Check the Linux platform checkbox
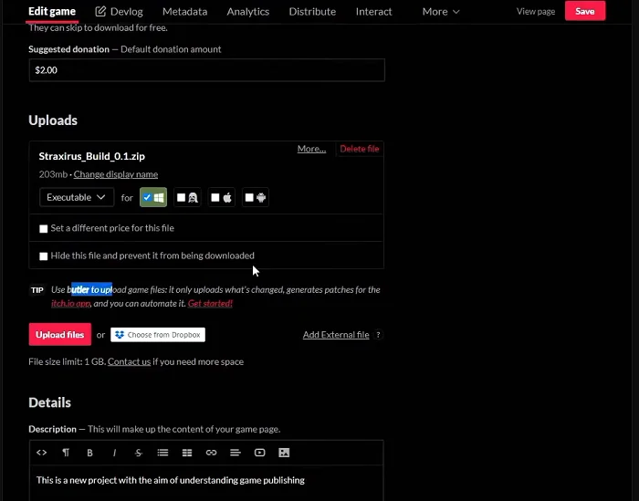639x501 pixels. point(182,197)
